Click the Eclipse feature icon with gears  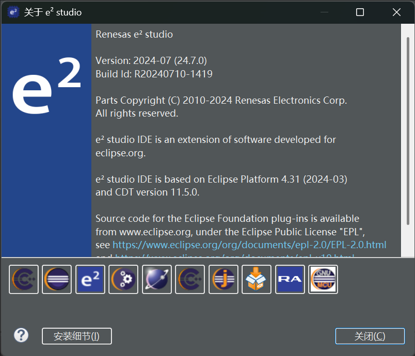pyautogui.click(x=123, y=279)
